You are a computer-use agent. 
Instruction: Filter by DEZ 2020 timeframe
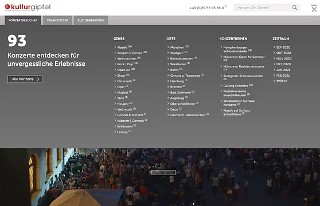click(x=282, y=64)
